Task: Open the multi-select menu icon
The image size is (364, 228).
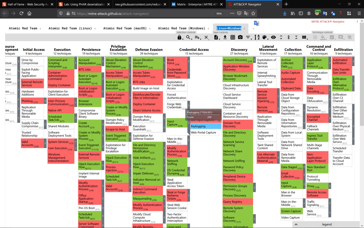Action: tap(198, 37)
